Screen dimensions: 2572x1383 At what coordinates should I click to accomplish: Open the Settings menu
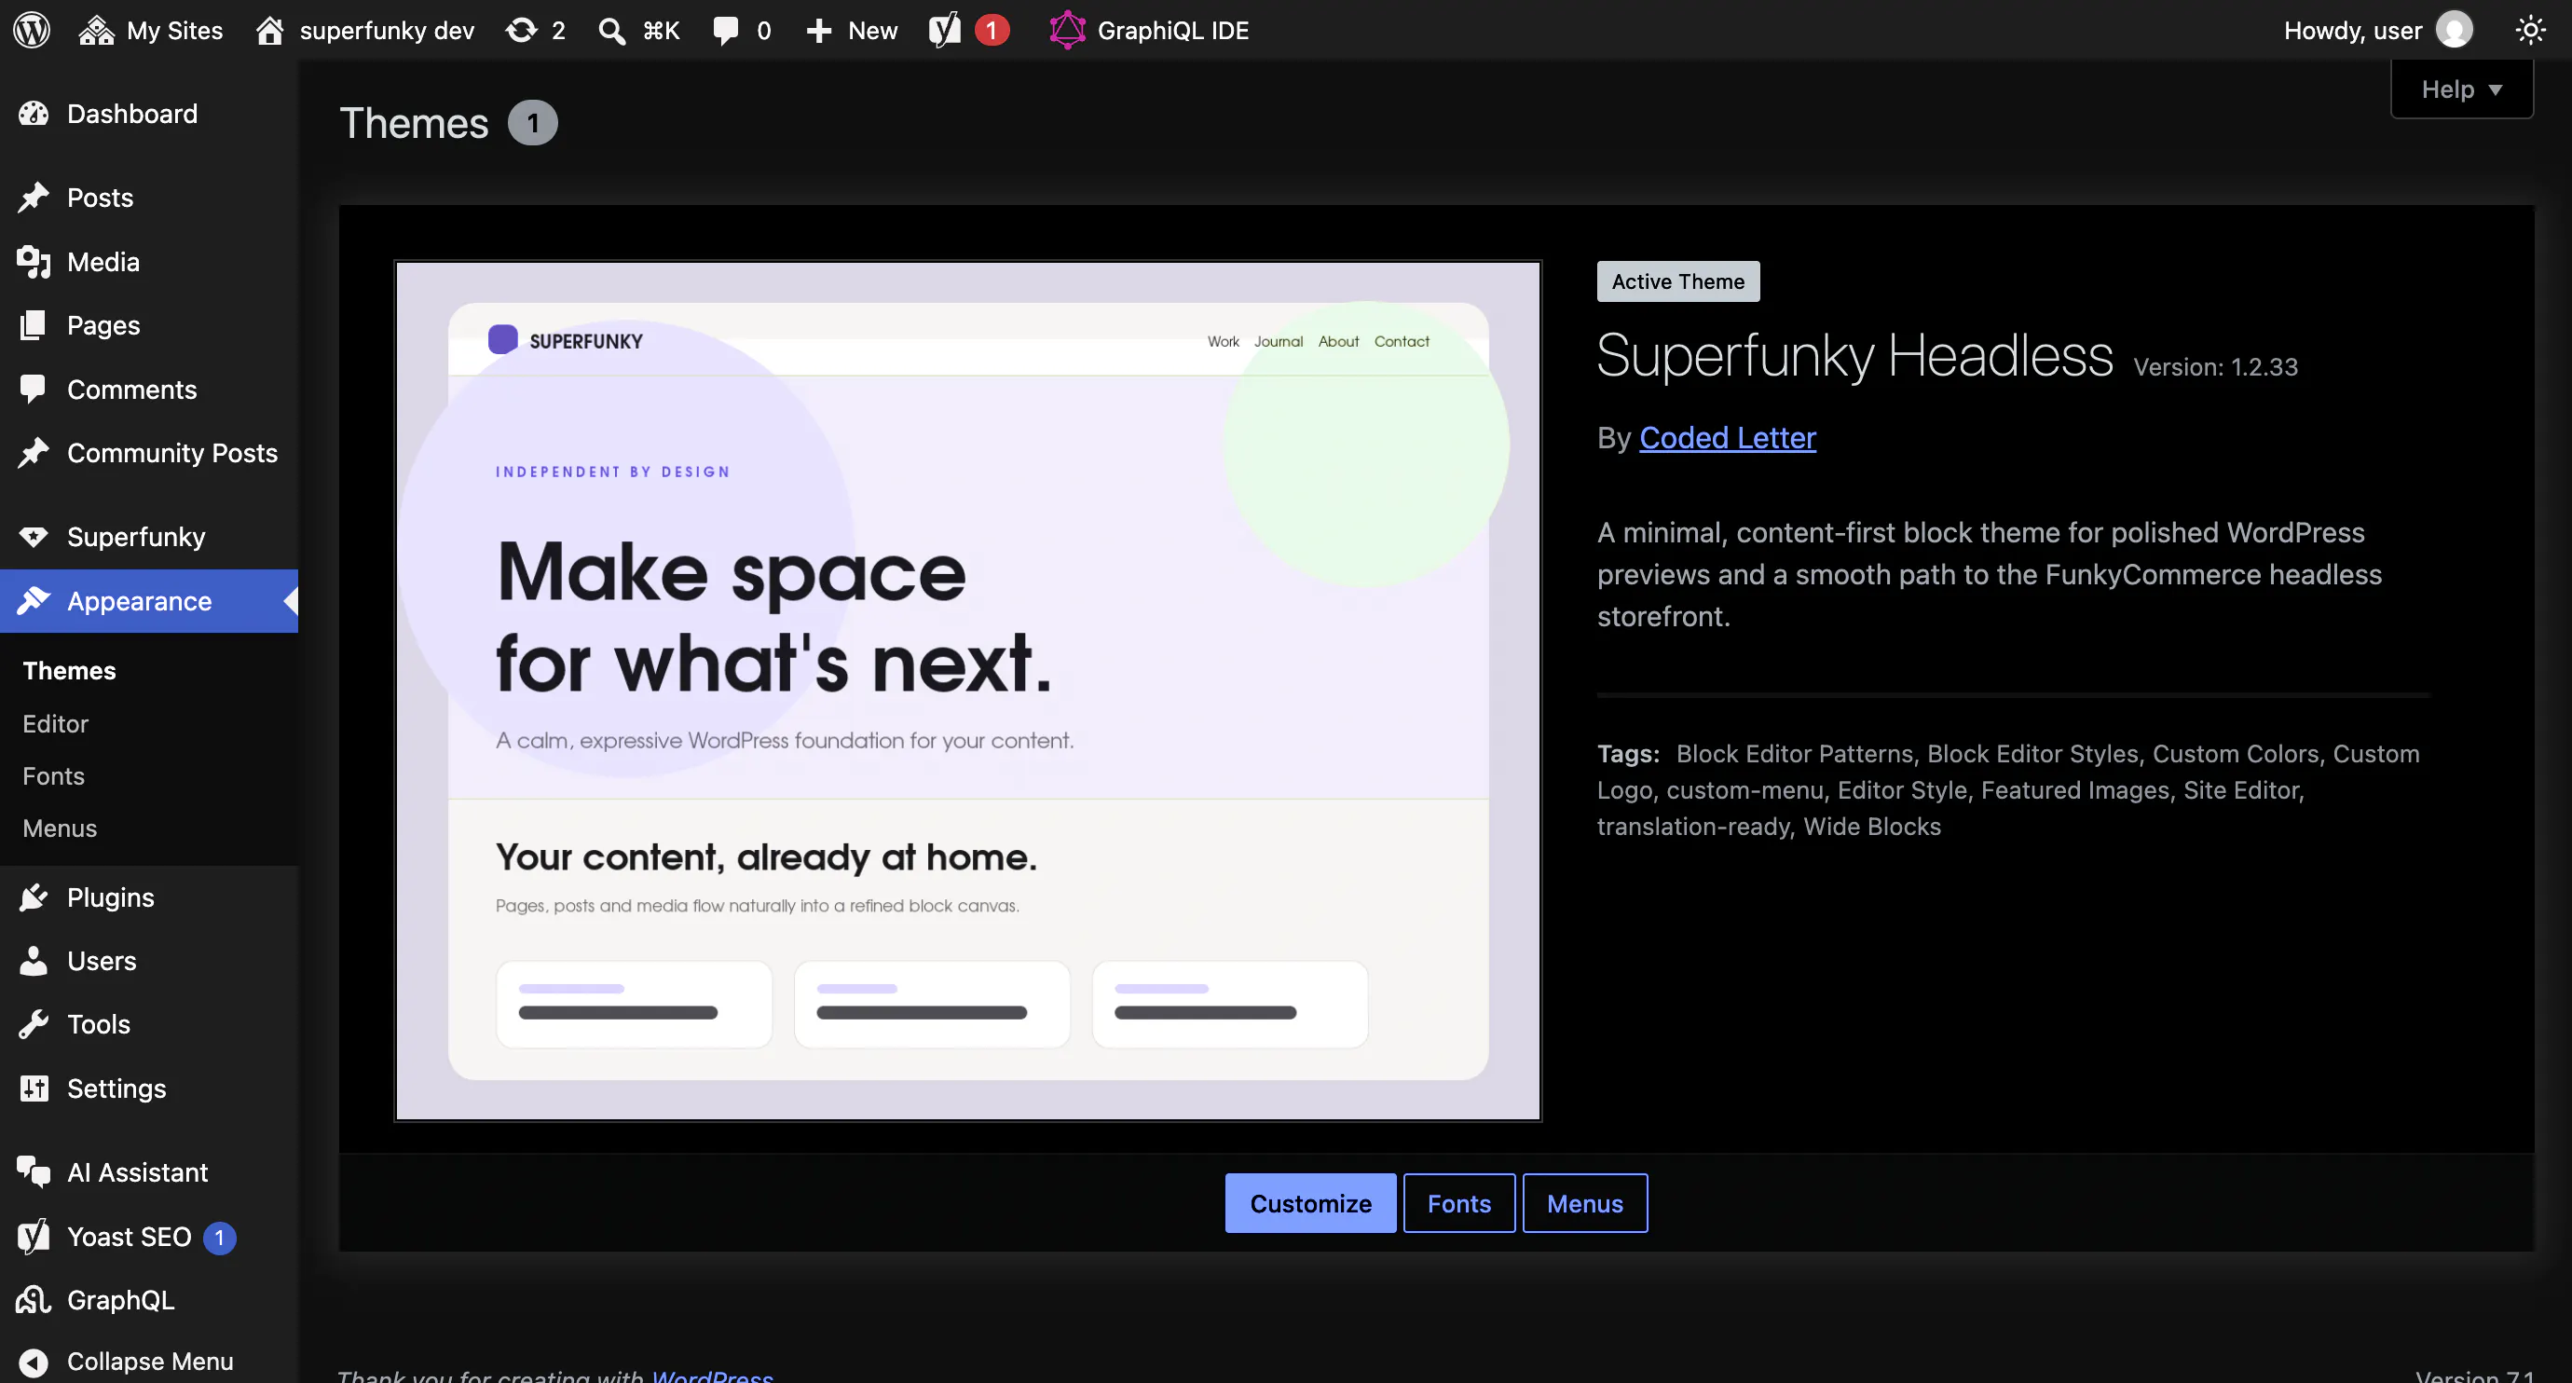click(x=150, y=1089)
